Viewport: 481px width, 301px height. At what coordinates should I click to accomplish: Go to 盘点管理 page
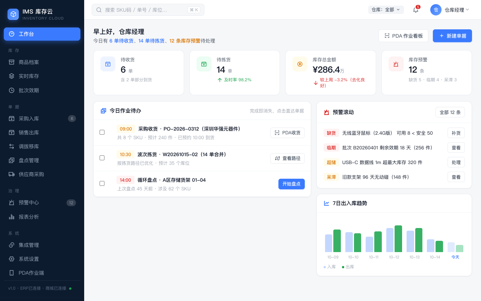point(42,160)
